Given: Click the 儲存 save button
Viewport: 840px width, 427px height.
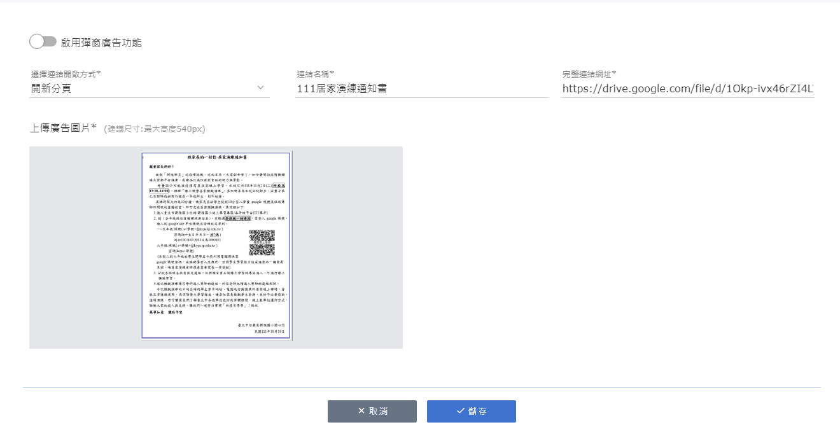Looking at the screenshot, I should (472, 411).
